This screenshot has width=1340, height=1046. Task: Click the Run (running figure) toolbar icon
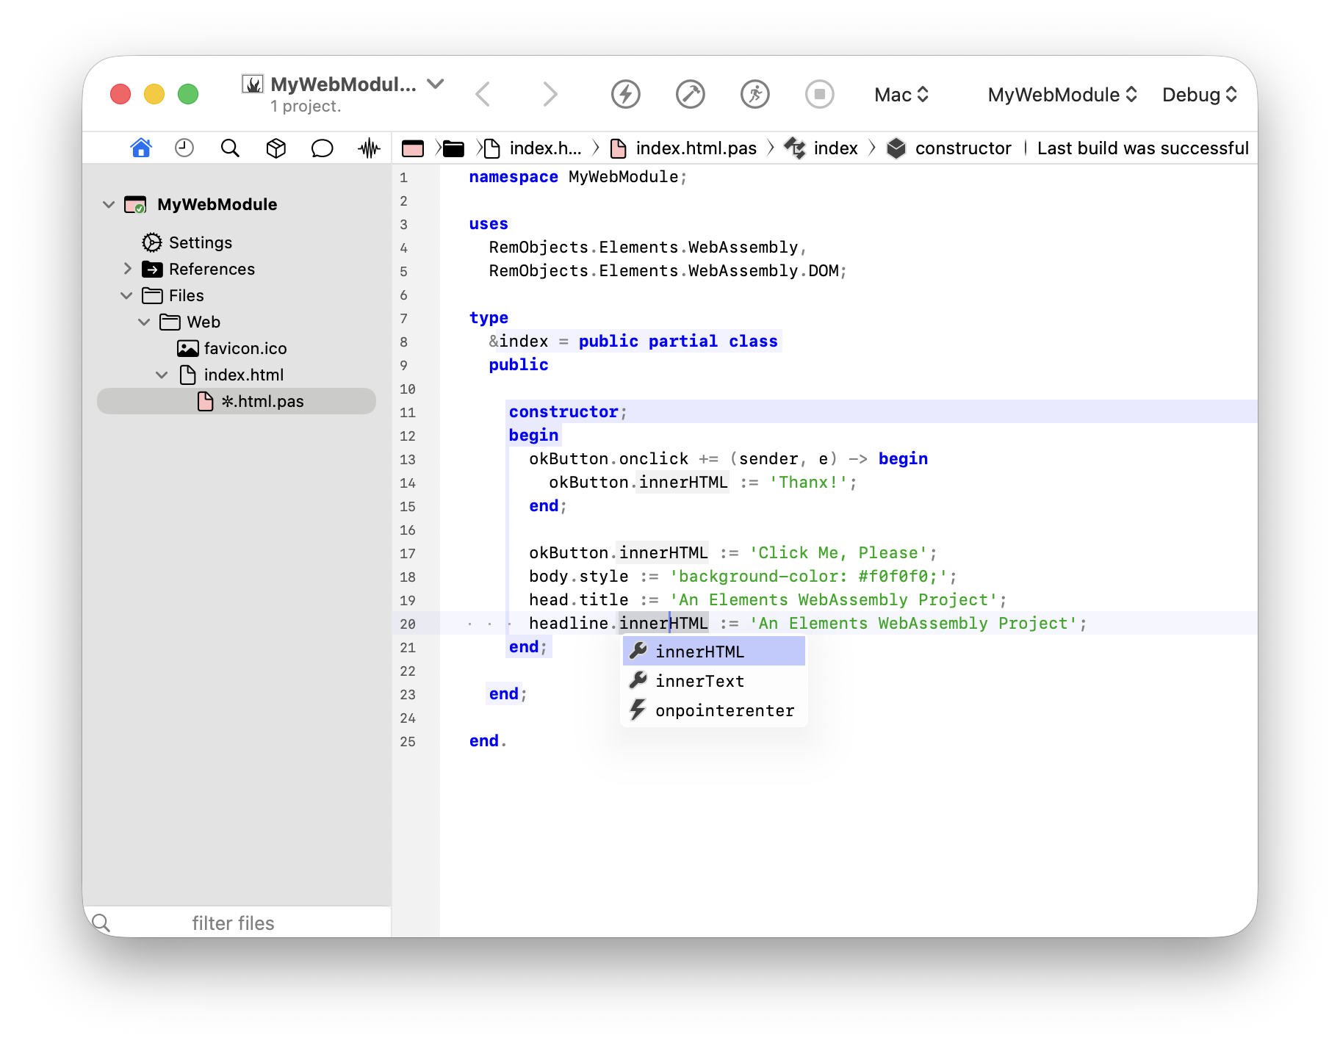[754, 94]
